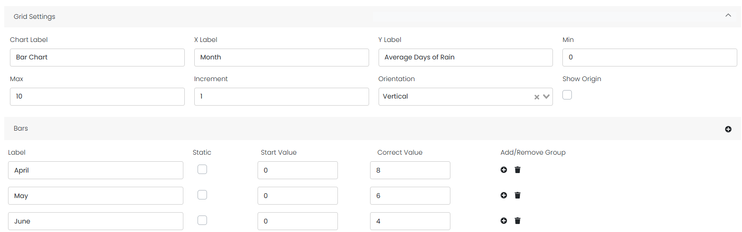Add a group after the June bar

pos(504,221)
